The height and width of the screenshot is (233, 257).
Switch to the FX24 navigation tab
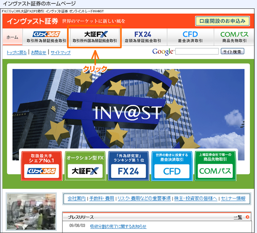point(143,37)
